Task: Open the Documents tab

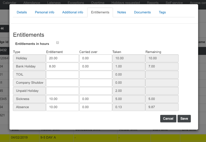Action: [x=142, y=12]
